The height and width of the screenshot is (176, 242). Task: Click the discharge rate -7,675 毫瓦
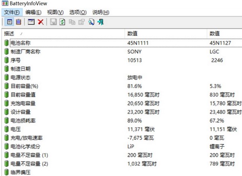(x=141, y=138)
